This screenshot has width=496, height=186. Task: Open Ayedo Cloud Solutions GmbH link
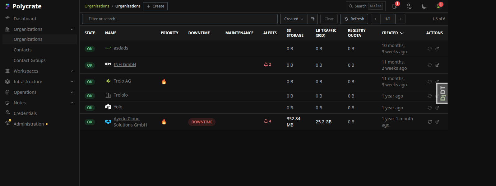pos(130,122)
